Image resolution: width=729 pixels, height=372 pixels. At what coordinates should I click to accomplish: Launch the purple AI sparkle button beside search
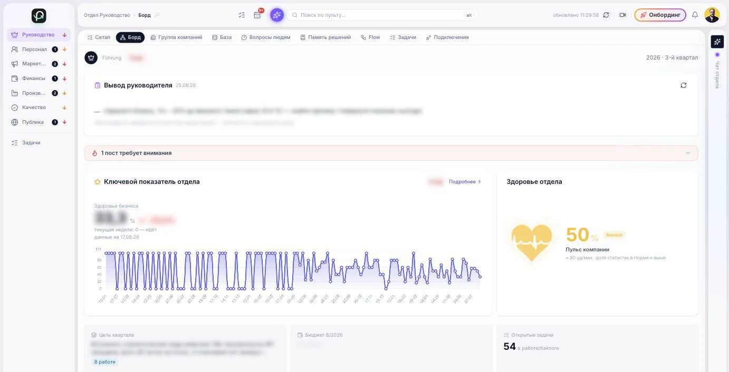click(x=277, y=15)
